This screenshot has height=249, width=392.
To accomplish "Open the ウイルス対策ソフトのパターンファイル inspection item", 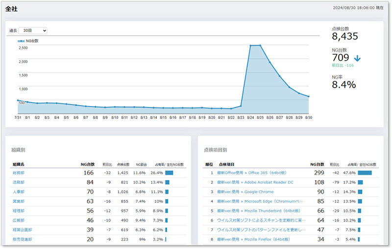I will click(x=261, y=229).
